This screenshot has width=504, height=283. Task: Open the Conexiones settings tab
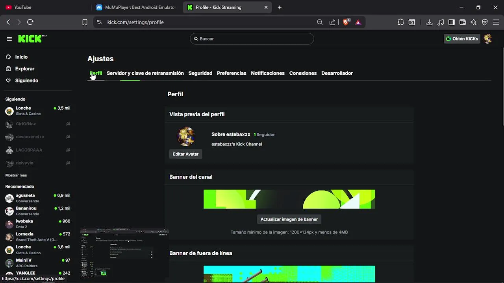303,74
